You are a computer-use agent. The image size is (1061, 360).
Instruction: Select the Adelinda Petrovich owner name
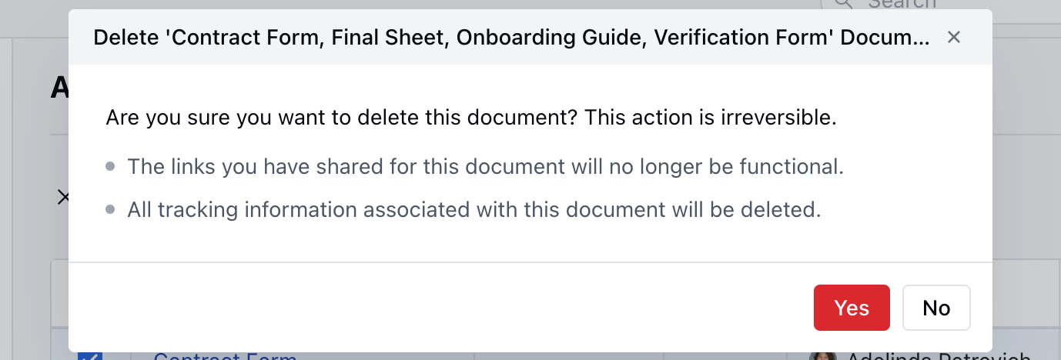coord(939,356)
